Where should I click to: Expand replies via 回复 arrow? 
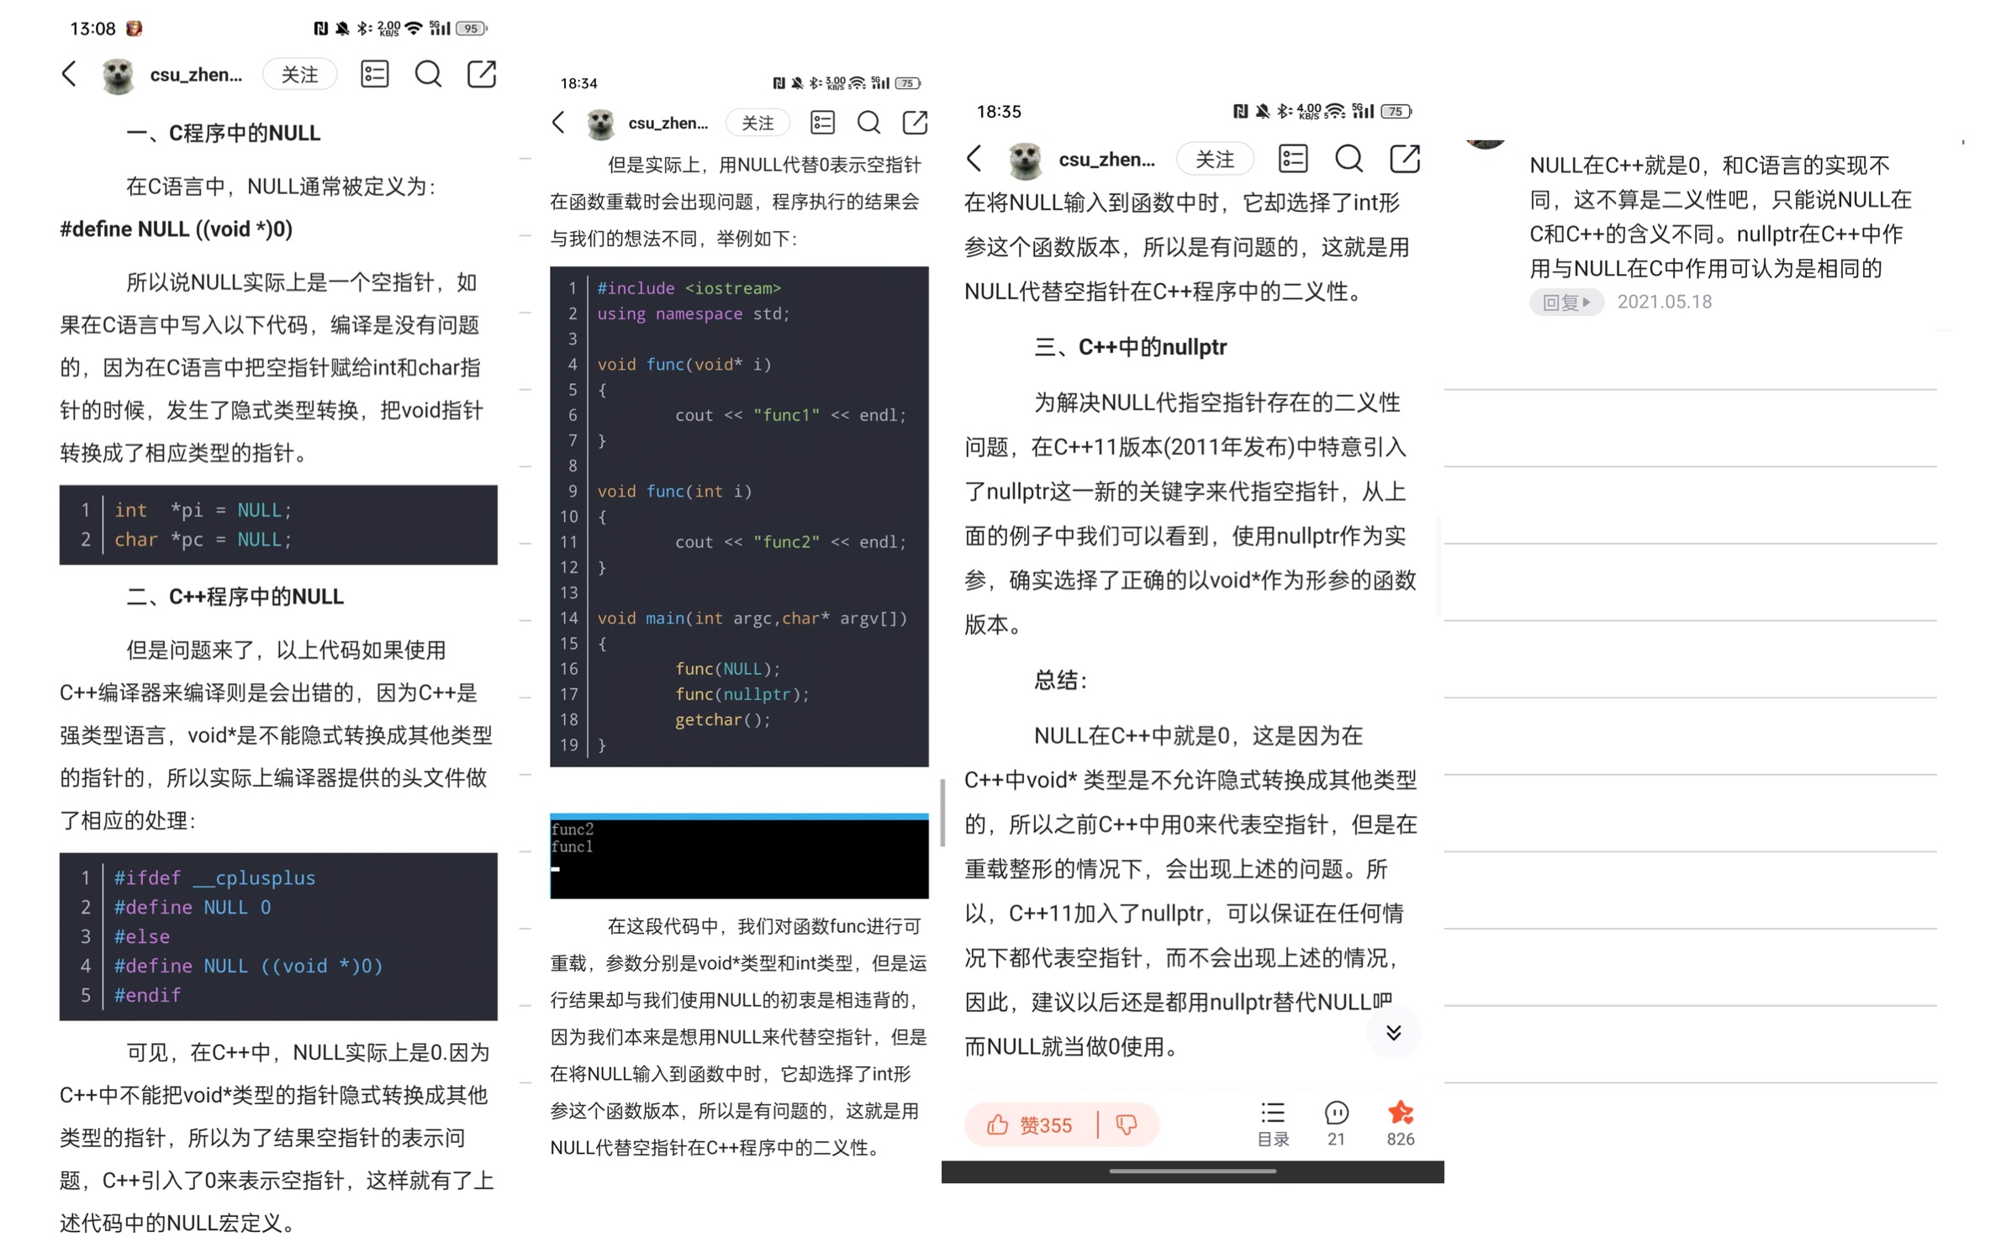pos(1565,302)
